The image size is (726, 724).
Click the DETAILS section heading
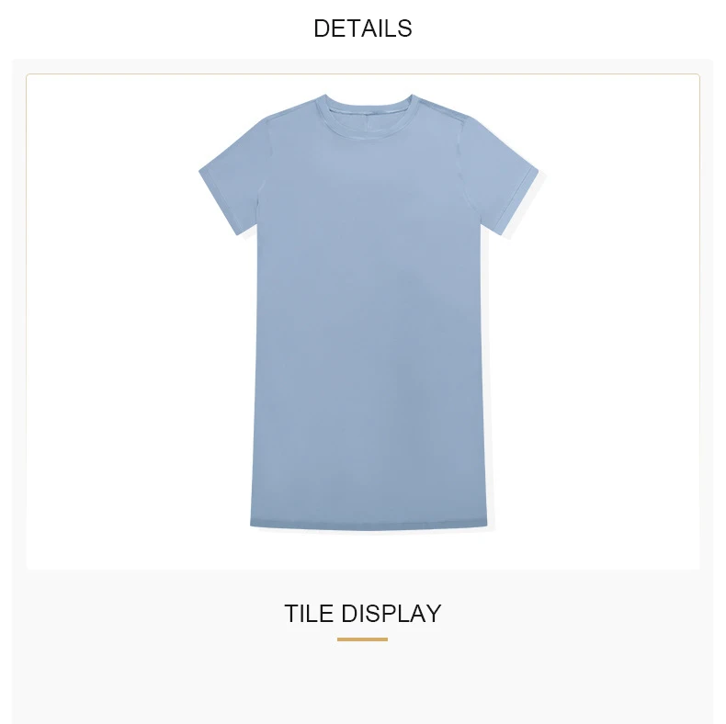362,28
